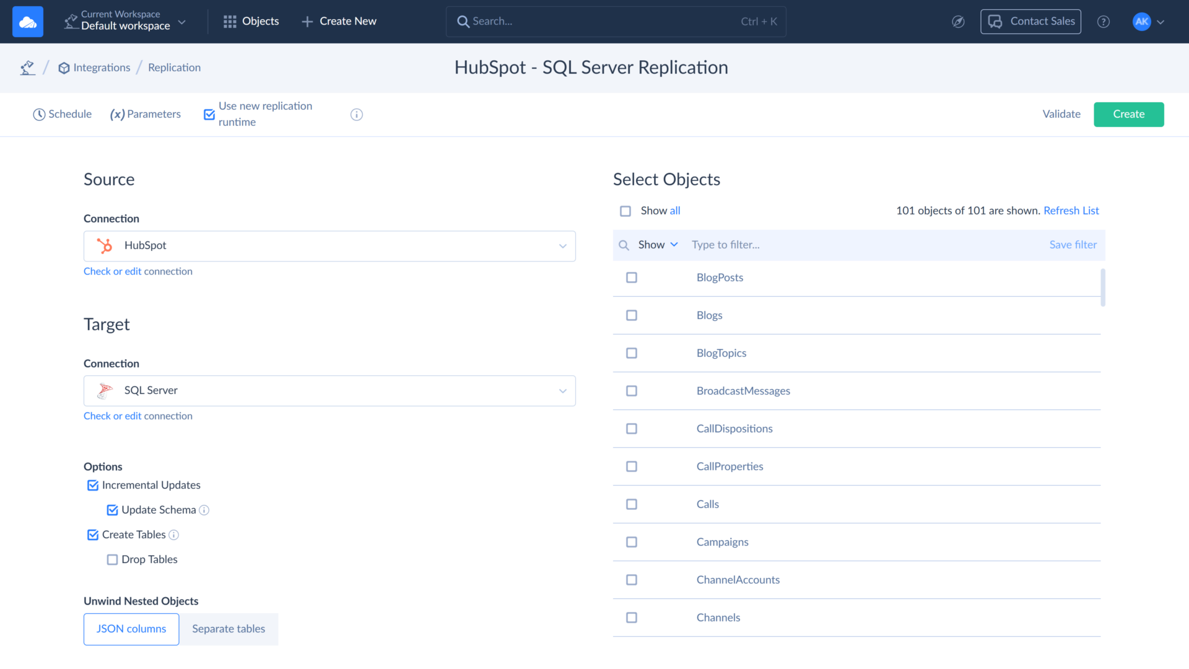Screen dimensions: 1189x669
Task: Click the Create button
Action: coord(1128,114)
